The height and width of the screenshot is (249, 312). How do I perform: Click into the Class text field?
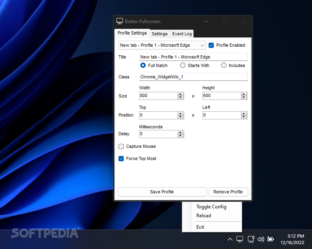pyautogui.click(x=194, y=77)
